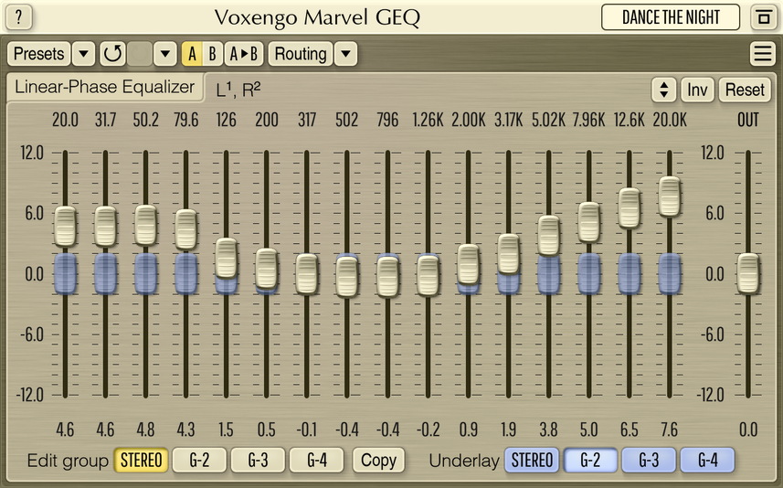Toggle the STEREO underlay button

[532, 461]
